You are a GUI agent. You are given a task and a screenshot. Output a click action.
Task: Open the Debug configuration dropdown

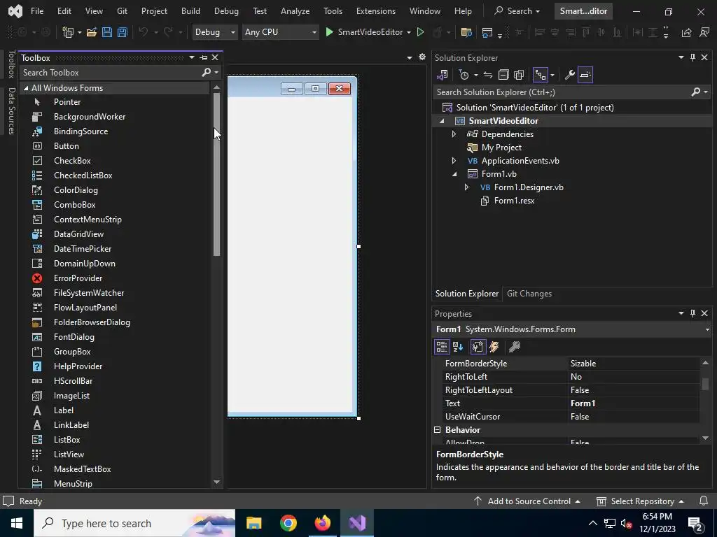click(214, 32)
